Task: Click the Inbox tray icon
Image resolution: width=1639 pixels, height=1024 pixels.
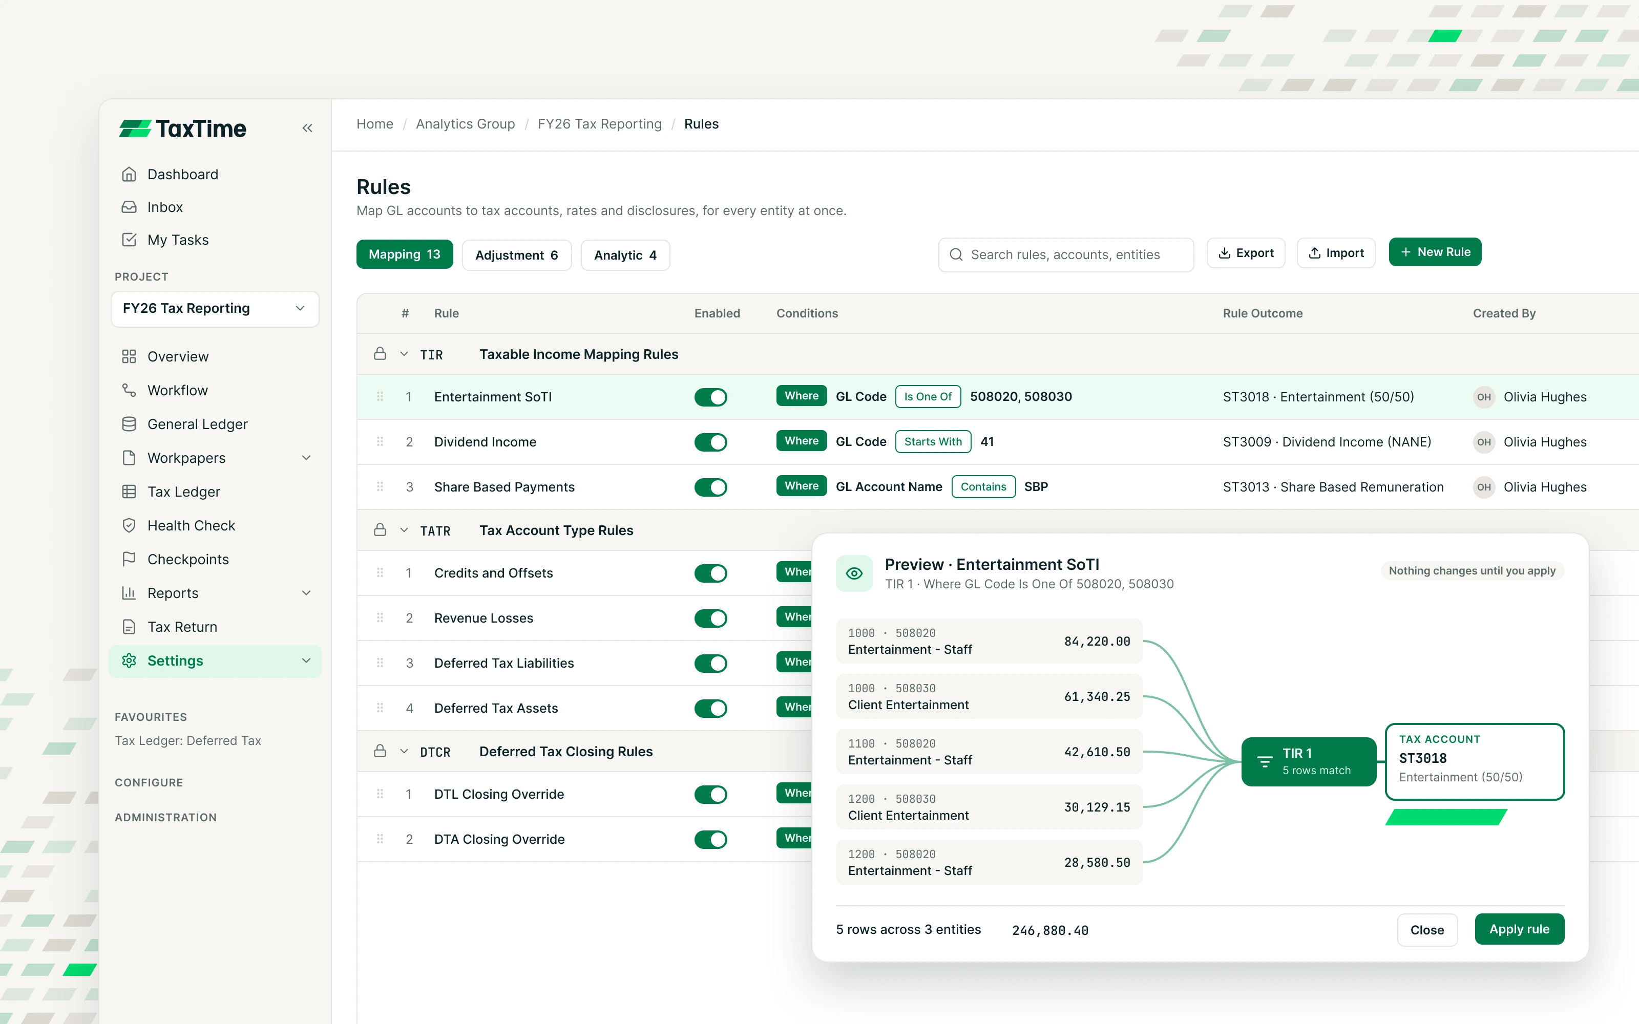Action: coord(129,206)
